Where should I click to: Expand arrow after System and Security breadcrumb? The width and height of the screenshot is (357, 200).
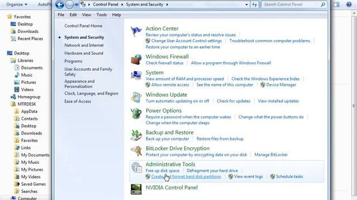click(x=167, y=4)
